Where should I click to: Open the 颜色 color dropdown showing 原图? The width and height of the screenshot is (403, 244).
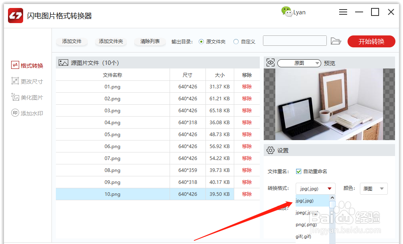click(x=373, y=188)
